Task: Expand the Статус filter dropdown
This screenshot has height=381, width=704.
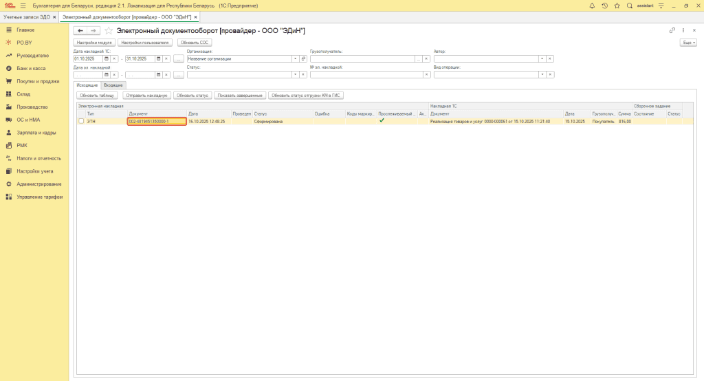Action: [x=296, y=75]
